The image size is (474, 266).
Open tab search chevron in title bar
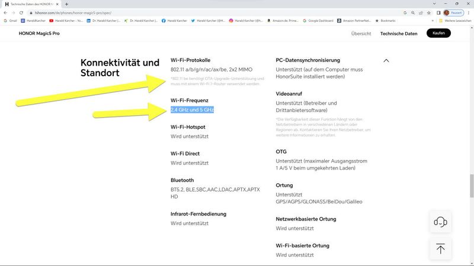pyautogui.click(x=434, y=4)
